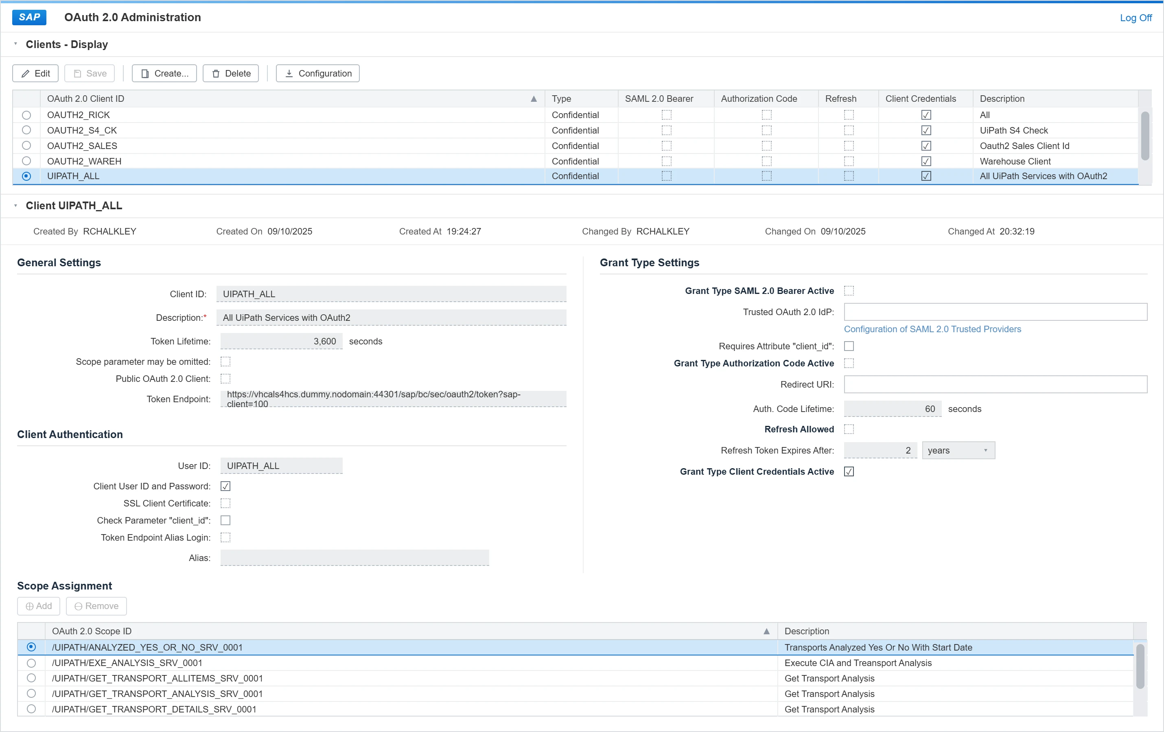This screenshot has height=732, width=1164.
Task: Select /UIPATH/ANALYZED_YES_OR_NO_SRV_0001 scope radio button
Action: [x=31, y=647]
